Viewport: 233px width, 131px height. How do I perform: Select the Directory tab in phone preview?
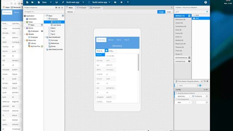[x=101, y=40]
